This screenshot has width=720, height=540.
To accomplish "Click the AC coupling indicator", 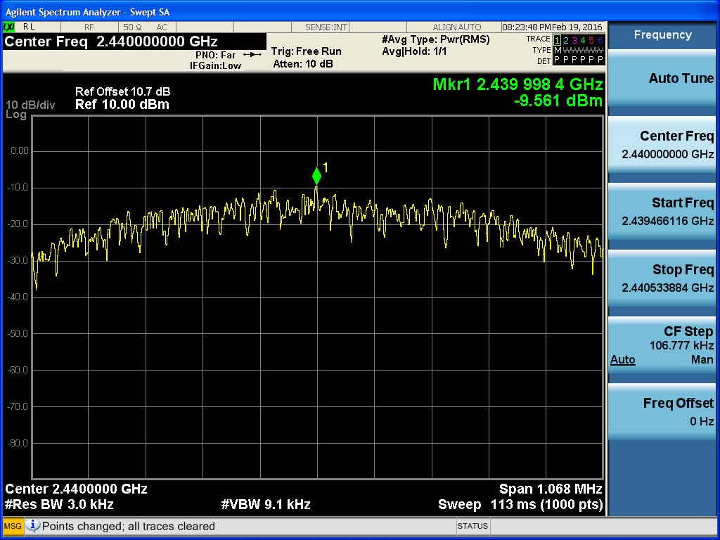I will click(x=162, y=27).
